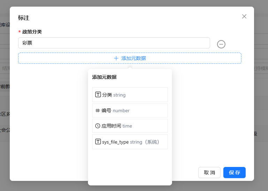Select the 分类 string metadata option

(130, 95)
